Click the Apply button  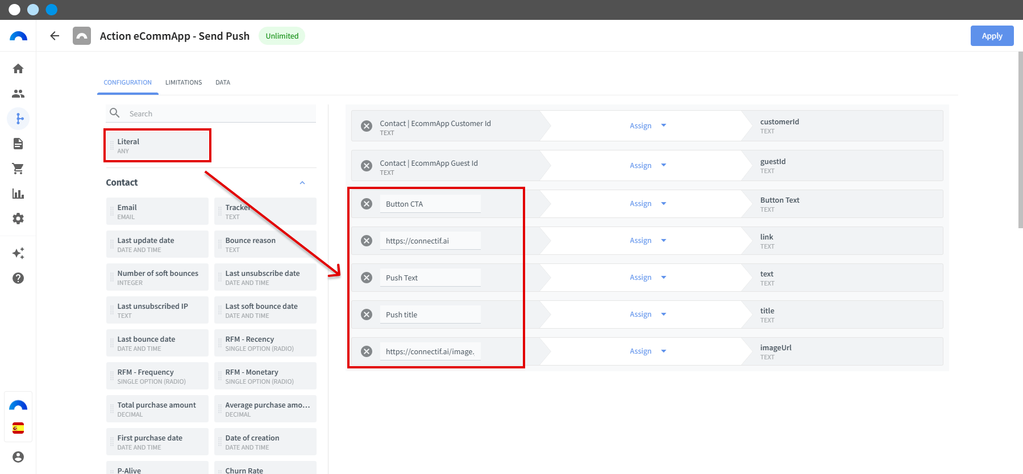tap(992, 36)
